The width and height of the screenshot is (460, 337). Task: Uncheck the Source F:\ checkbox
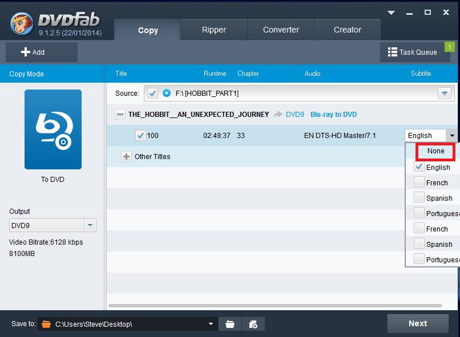152,94
